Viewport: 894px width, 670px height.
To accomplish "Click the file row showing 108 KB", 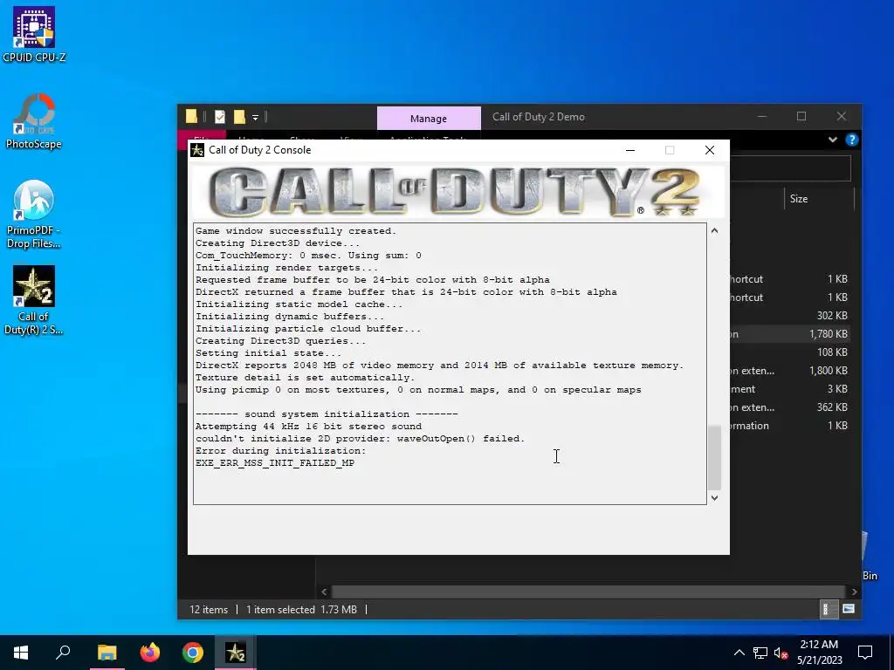I will click(790, 352).
